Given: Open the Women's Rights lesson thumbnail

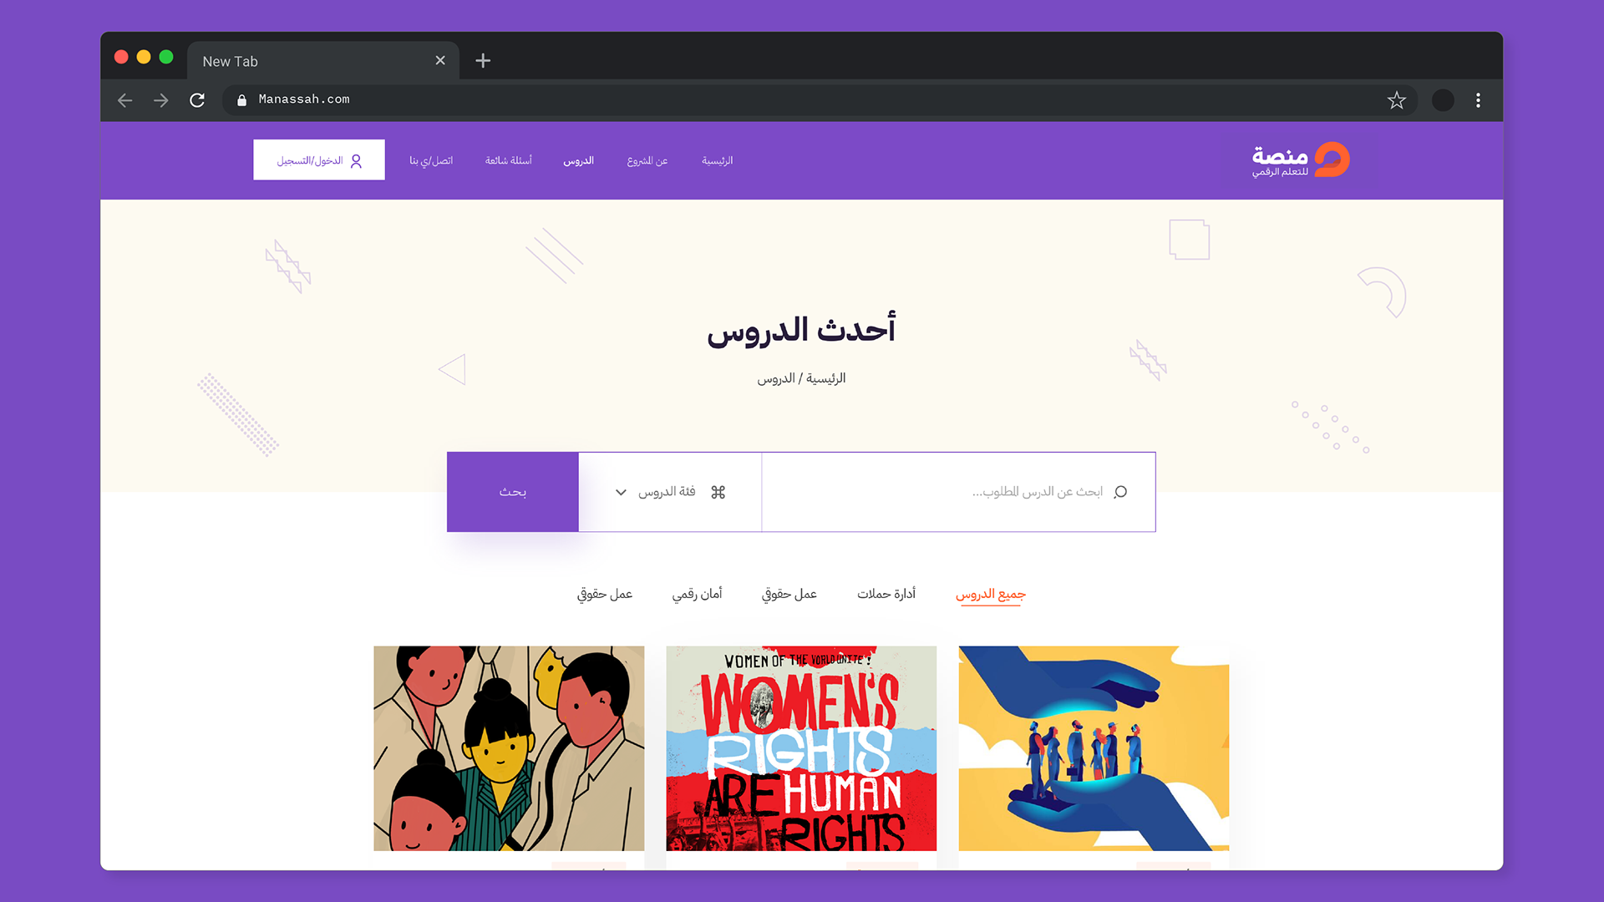Looking at the screenshot, I should click(801, 748).
